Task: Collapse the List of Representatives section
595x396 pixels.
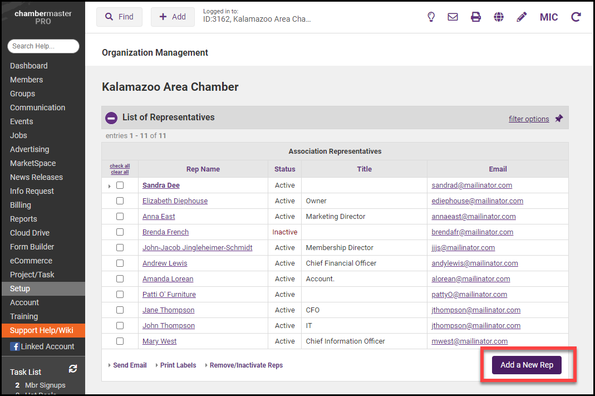Action: 111,118
